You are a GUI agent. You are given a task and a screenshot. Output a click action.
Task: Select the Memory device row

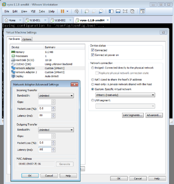[x=48, y=52]
